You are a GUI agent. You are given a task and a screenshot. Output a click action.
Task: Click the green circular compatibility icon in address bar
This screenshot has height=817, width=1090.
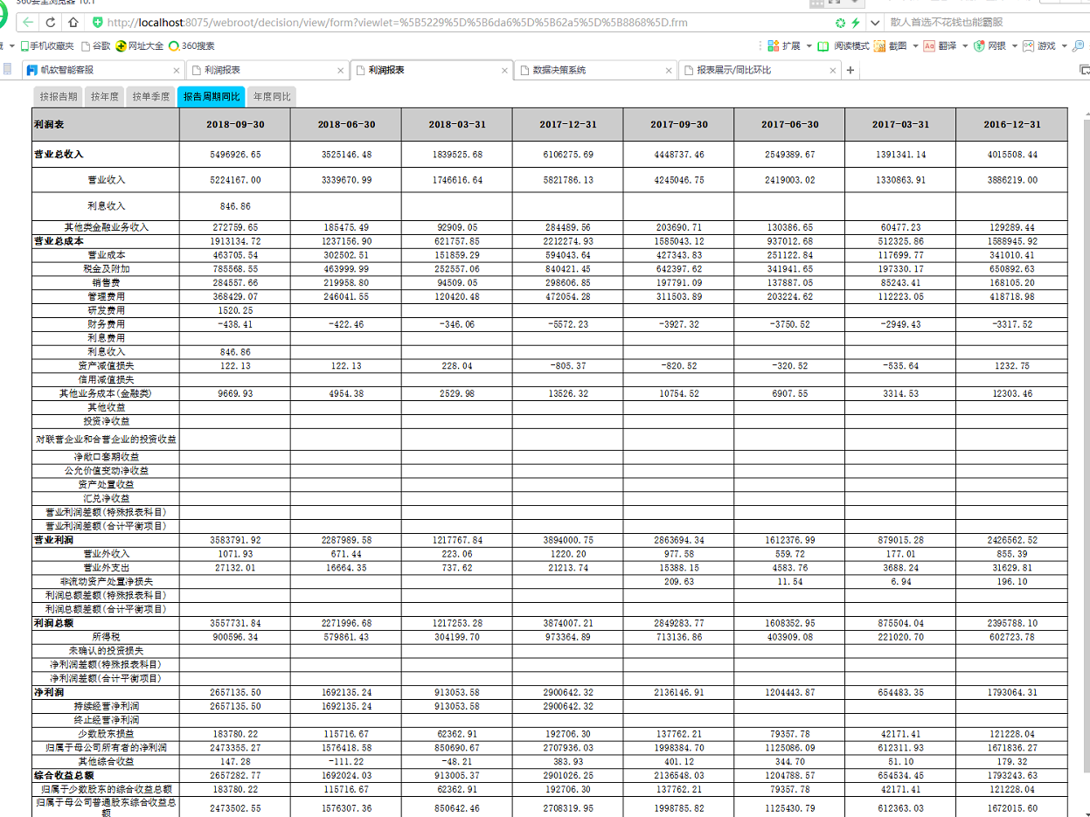tap(840, 22)
